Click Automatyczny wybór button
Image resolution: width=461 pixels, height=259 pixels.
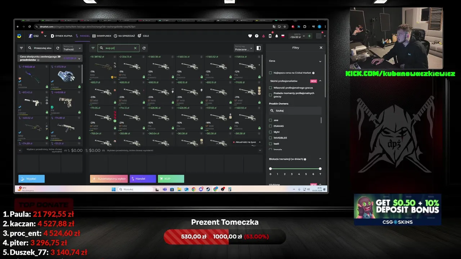[109, 179]
